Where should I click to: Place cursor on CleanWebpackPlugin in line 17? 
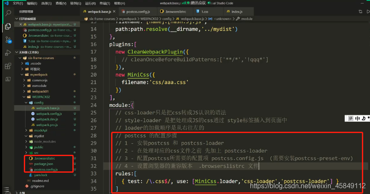coord(155,52)
